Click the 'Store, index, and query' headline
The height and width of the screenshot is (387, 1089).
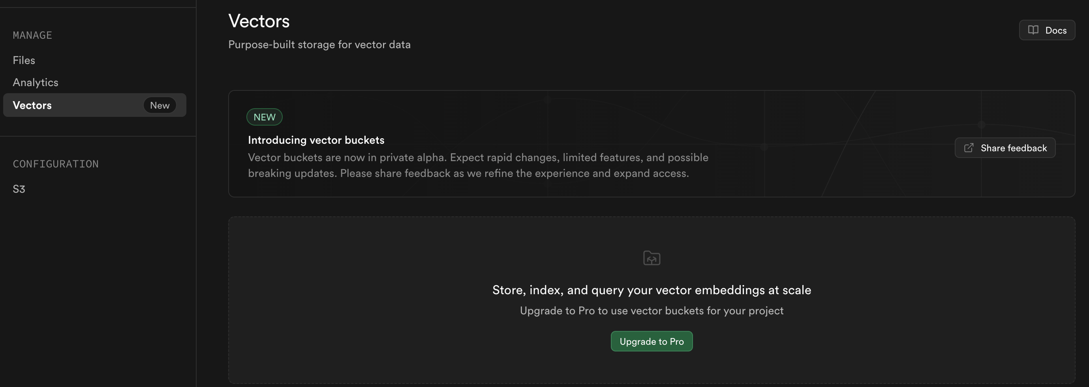[652, 290]
